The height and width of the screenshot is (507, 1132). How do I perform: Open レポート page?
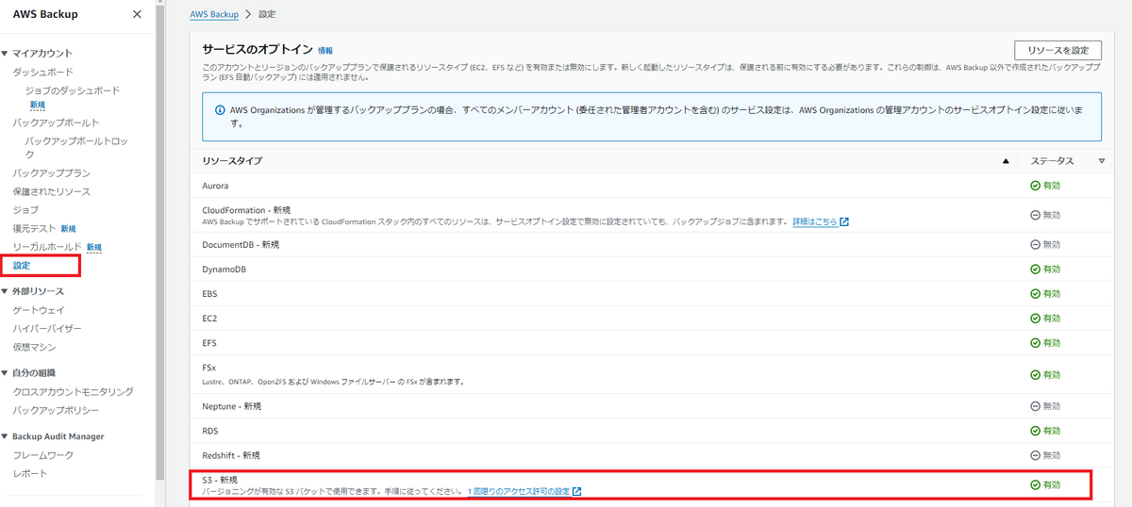[29, 473]
